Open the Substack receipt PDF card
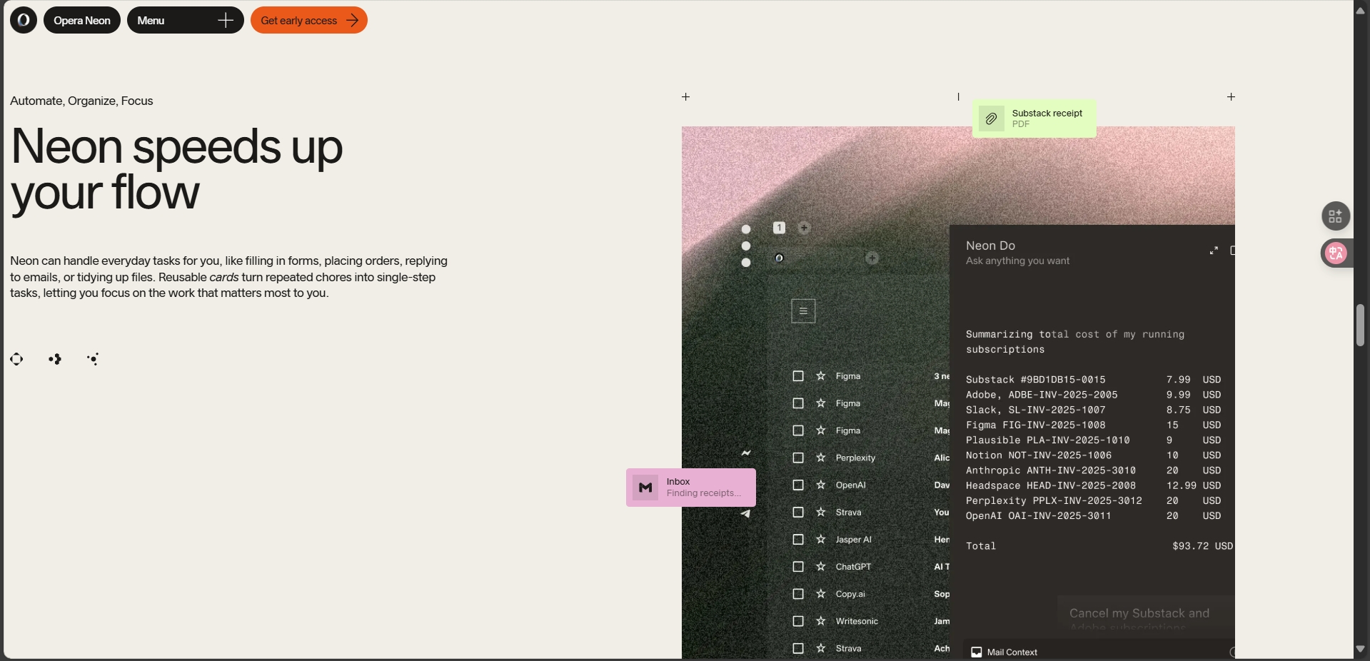This screenshot has height=661, width=1370. point(1034,118)
